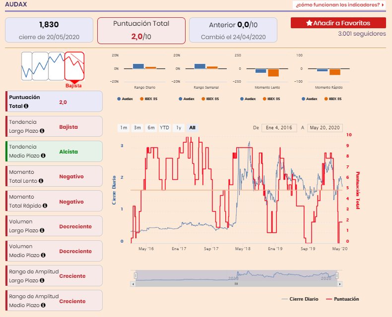Toggle Cierre Diario line in chart legend
The height and width of the screenshot is (317, 392).
click(x=300, y=299)
